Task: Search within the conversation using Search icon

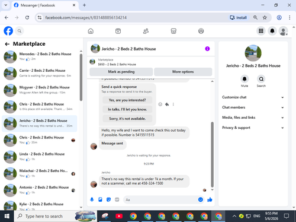Action: (x=261, y=79)
